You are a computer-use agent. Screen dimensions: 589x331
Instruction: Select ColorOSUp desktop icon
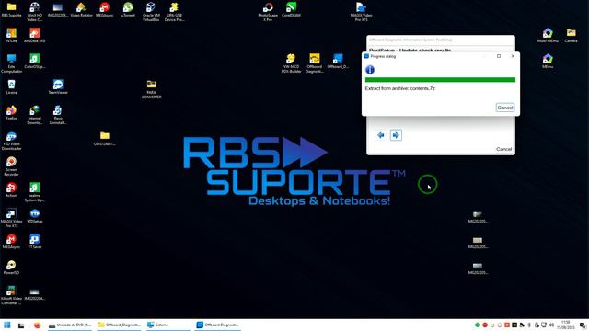pyautogui.click(x=35, y=62)
